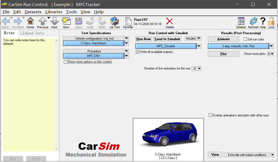Click the red Delete X icon
Viewport: 278px width, 162px height.
(170, 21)
